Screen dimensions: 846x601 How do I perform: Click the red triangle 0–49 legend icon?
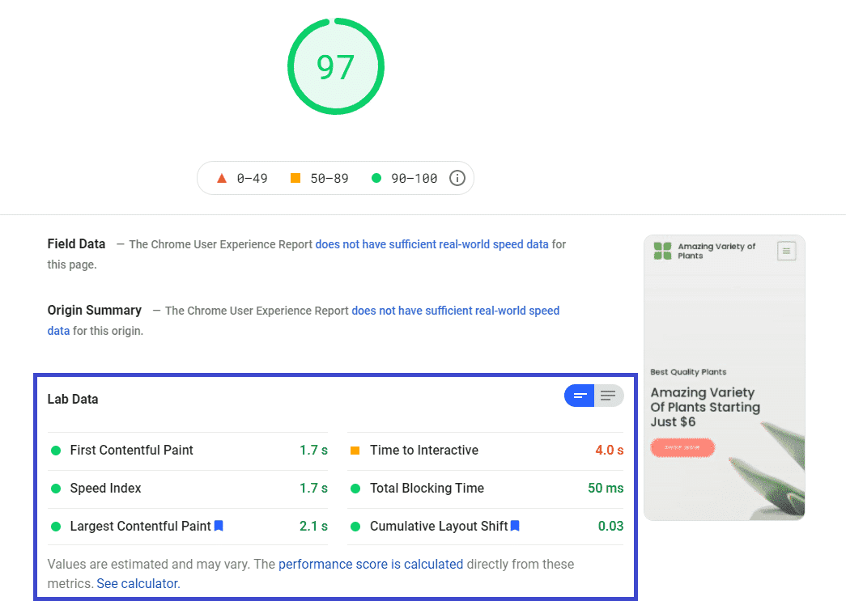(x=222, y=178)
